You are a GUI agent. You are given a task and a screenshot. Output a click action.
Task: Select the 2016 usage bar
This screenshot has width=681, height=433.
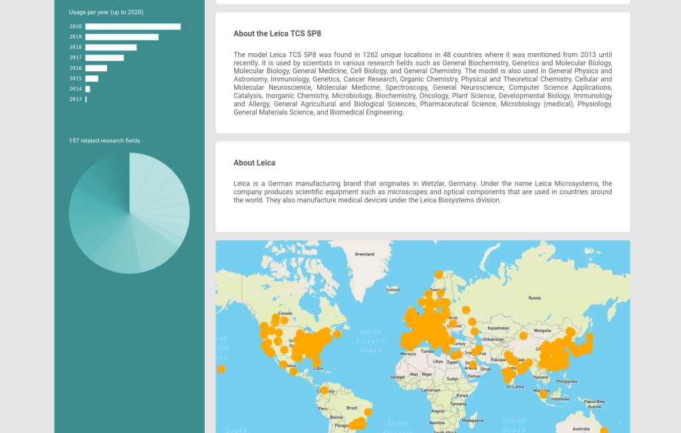pyautogui.click(x=96, y=69)
